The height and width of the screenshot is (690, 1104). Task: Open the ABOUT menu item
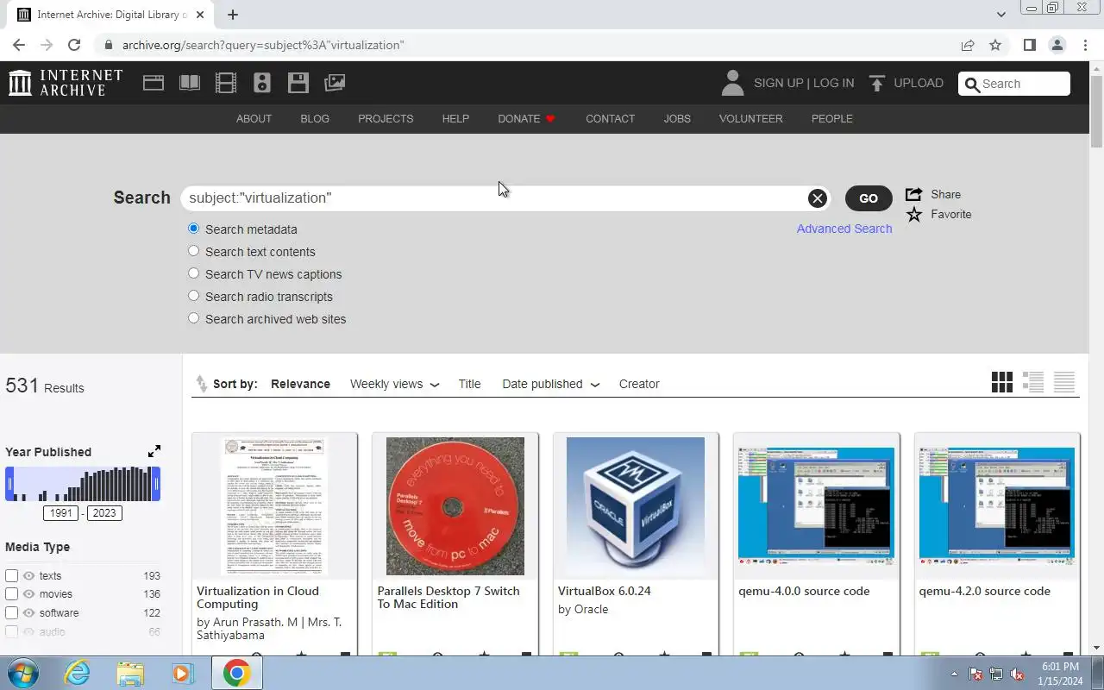(254, 119)
